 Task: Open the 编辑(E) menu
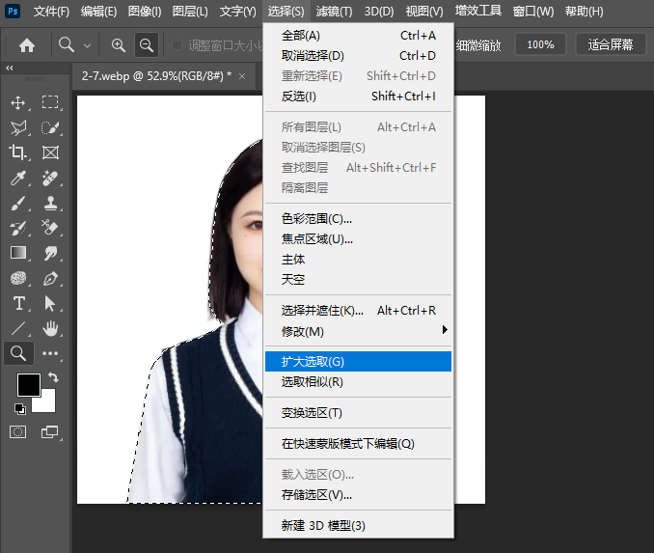pos(98,12)
